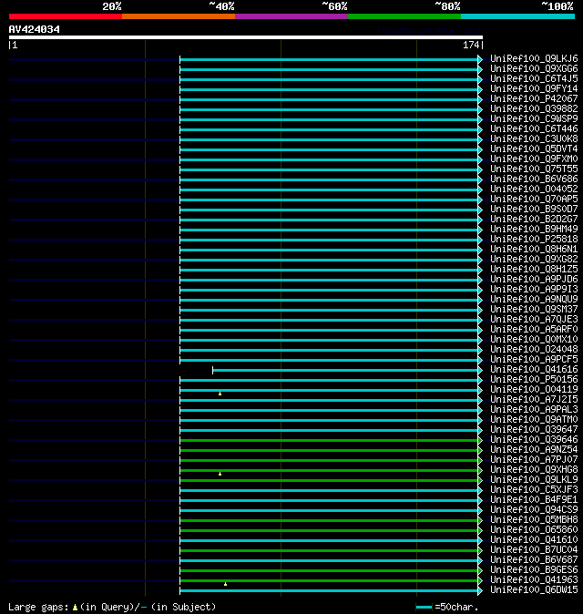
Task: Select label UniRef100_A7PJ07
Action: tap(534, 460)
